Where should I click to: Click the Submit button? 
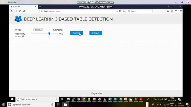(x=77, y=33)
